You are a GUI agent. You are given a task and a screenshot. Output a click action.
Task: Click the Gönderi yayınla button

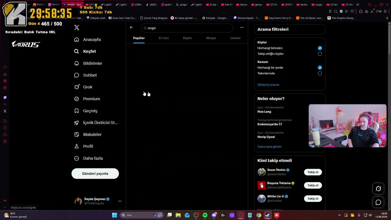click(x=95, y=174)
